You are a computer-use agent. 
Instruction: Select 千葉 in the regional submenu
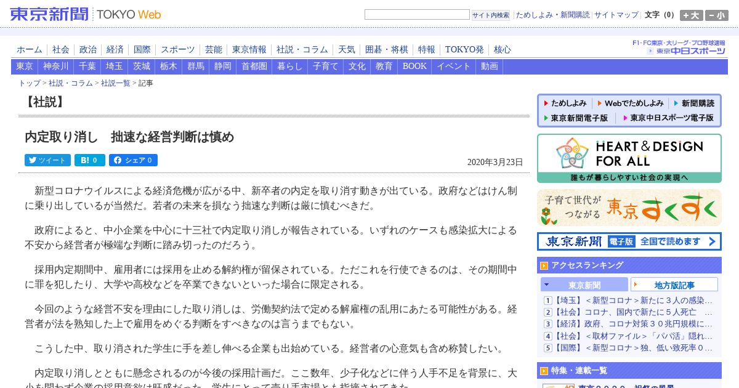(x=87, y=67)
